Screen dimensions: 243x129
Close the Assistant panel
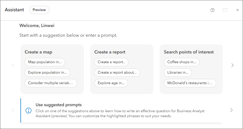pyautogui.click(x=237, y=10)
